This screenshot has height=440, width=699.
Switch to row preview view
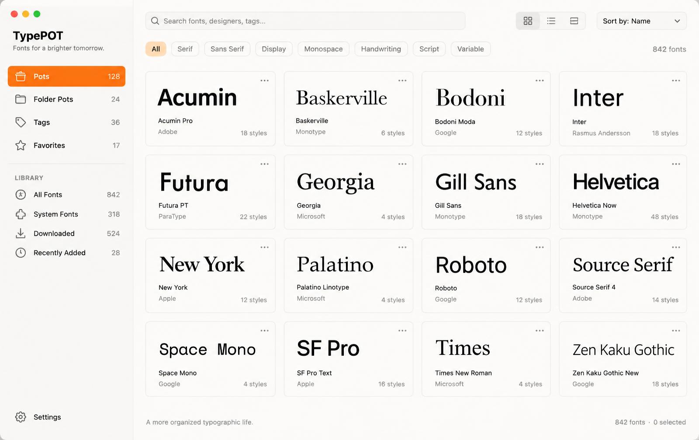pyautogui.click(x=574, y=21)
